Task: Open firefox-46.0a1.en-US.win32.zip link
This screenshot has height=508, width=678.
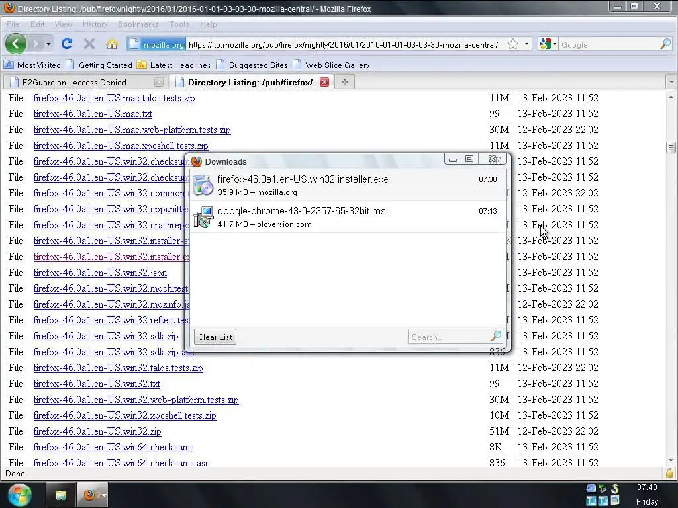Action: (97, 431)
